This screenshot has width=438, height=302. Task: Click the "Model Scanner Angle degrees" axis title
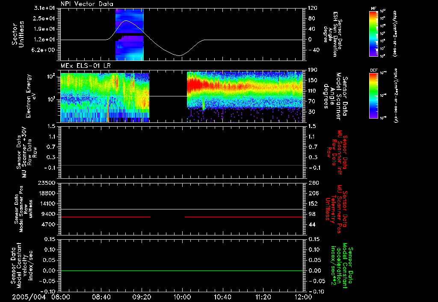pyautogui.click(x=335, y=96)
